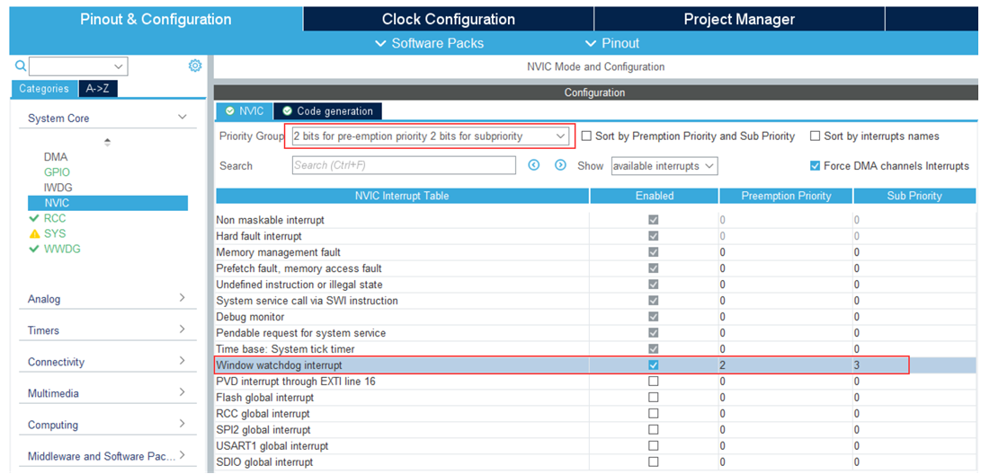
Task: Click the settings gear icon in sidebar
Action: coord(195,66)
